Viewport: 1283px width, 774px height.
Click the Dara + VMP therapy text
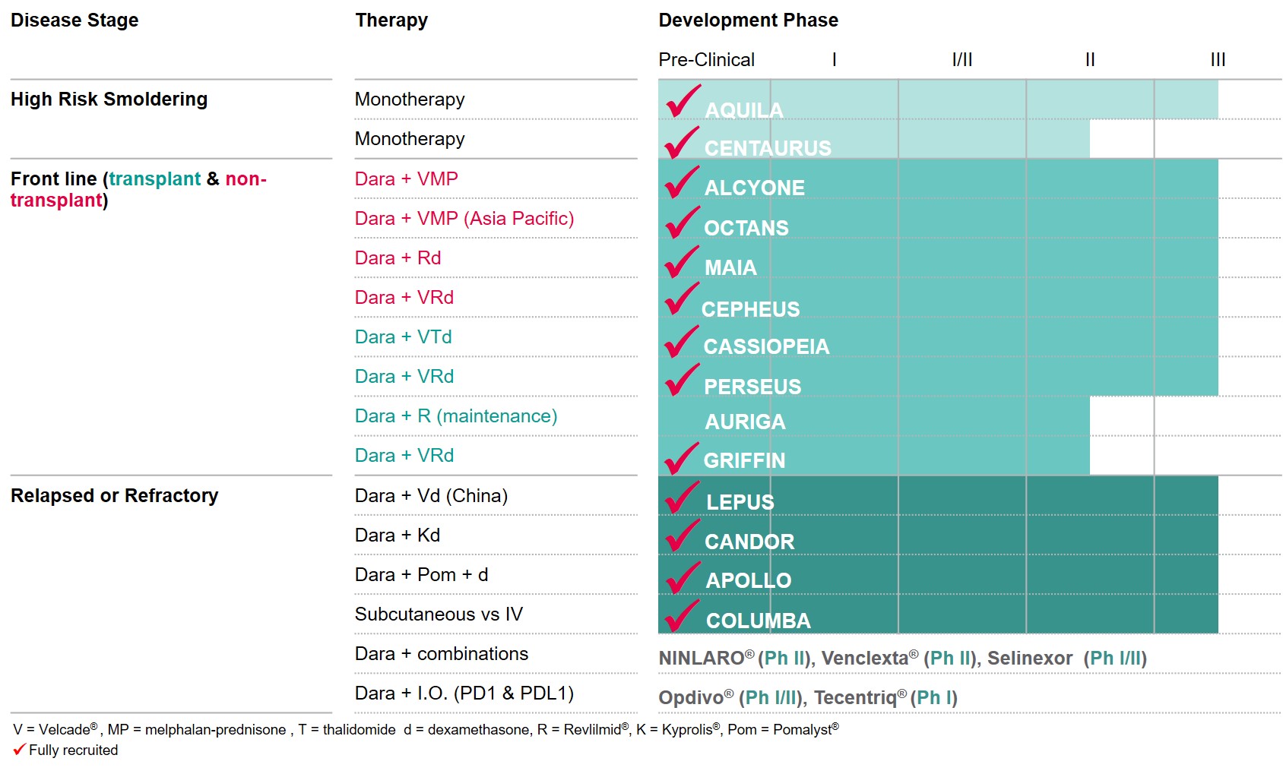(406, 179)
